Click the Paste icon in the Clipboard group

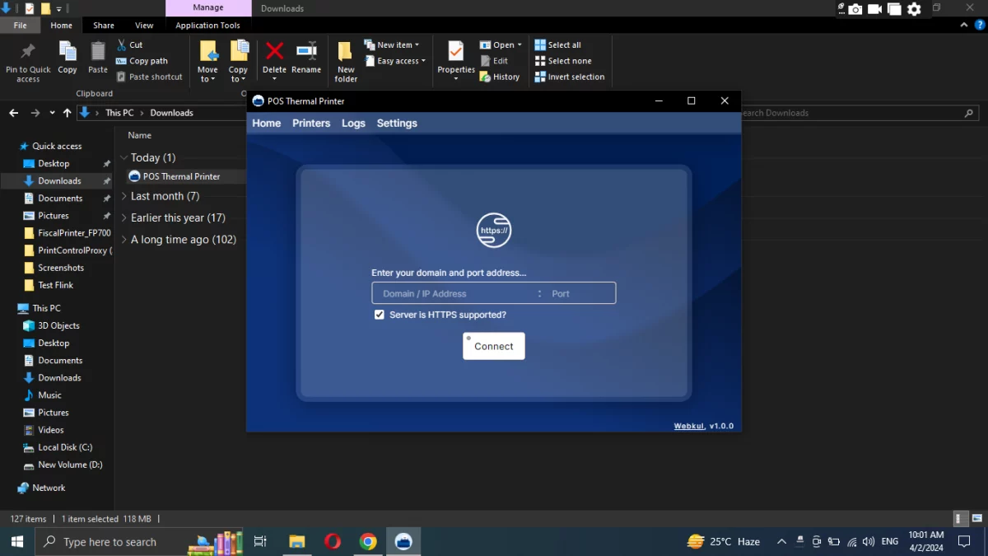point(97,51)
